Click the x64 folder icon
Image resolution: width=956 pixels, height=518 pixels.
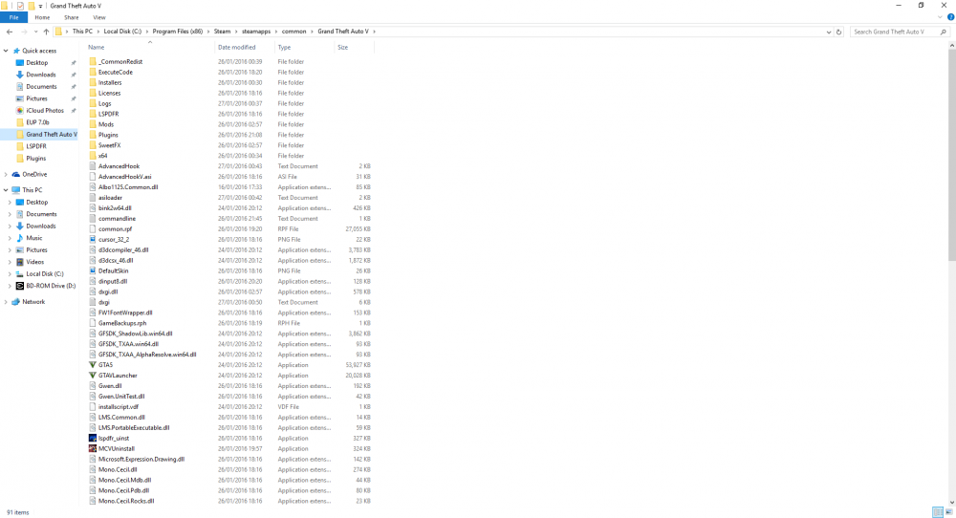tap(93, 156)
